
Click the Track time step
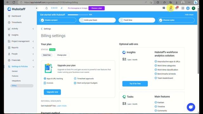coord(137,20)
